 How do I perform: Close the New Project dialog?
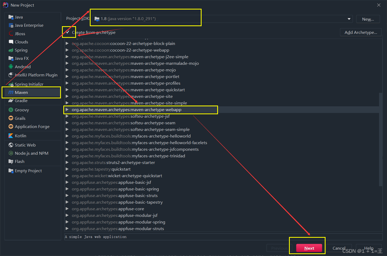[379, 5]
